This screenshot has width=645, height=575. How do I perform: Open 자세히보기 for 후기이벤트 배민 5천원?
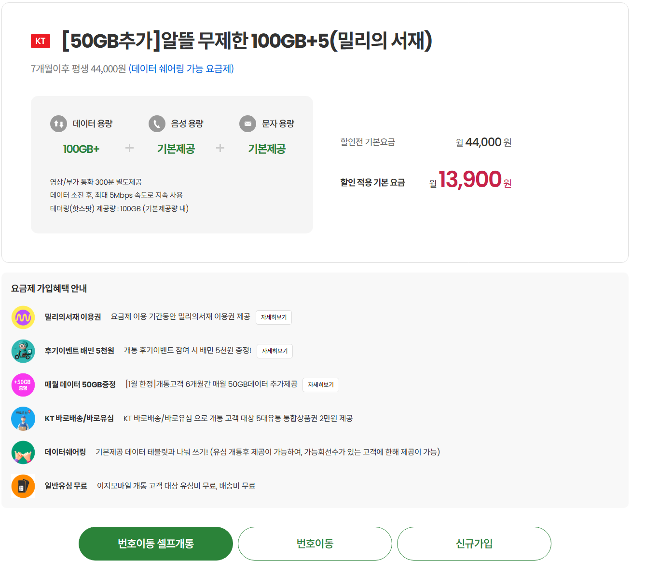tap(274, 351)
